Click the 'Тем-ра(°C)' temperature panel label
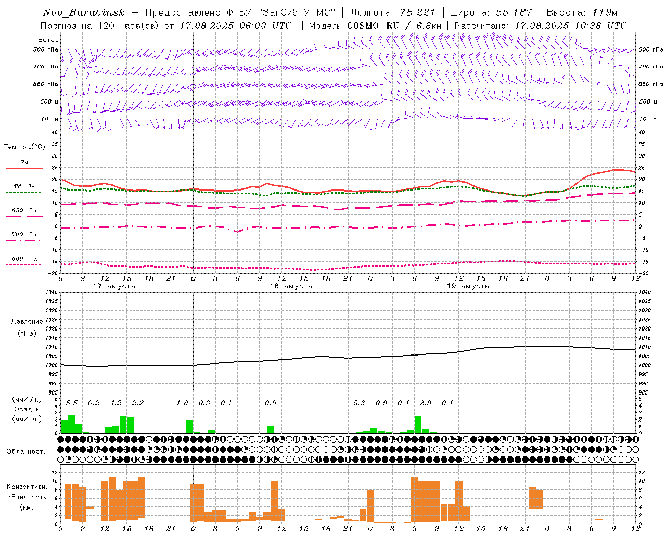Image resolution: width=666 pixels, height=533 pixels. (x=24, y=147)
